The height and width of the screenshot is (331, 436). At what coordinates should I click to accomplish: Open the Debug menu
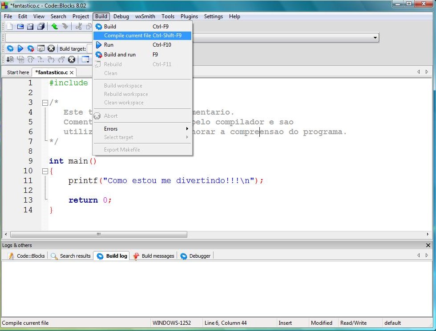click(121, 16)
